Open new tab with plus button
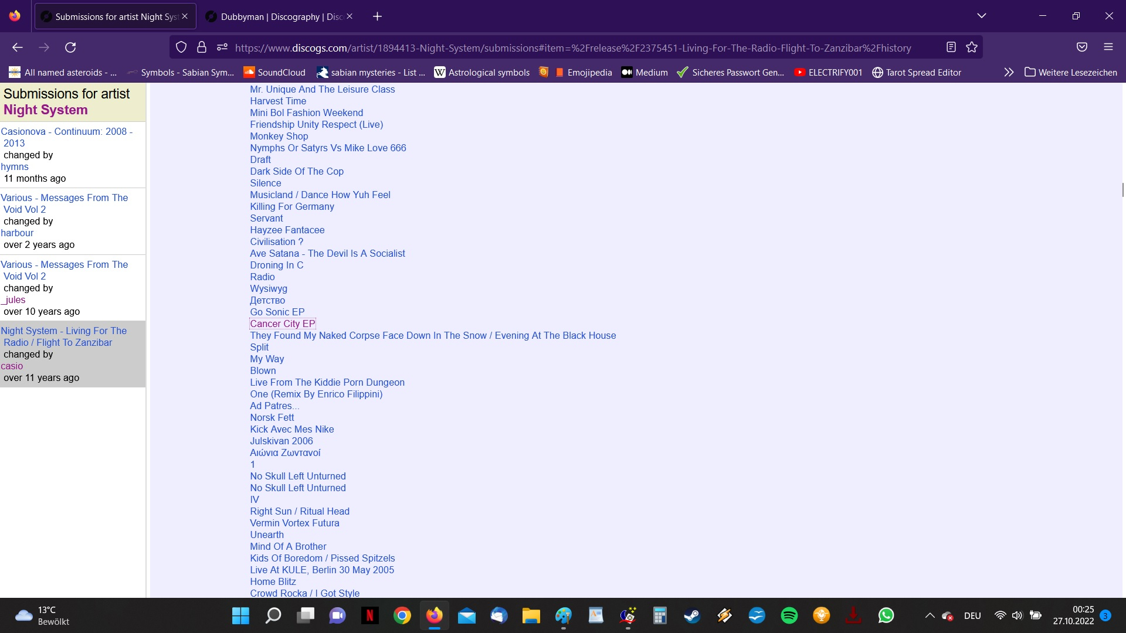Screen dimensions: 1126x633 click(x=378, y=16)
